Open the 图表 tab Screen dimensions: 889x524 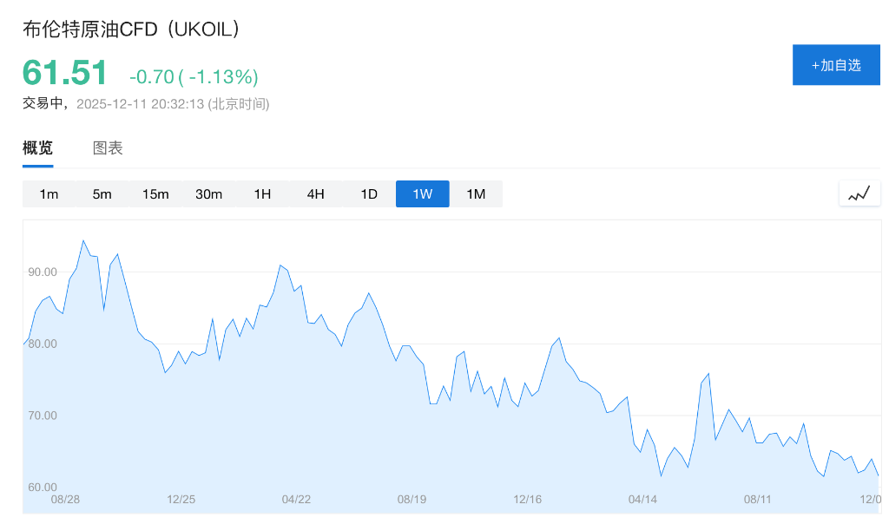click(108, 148)
